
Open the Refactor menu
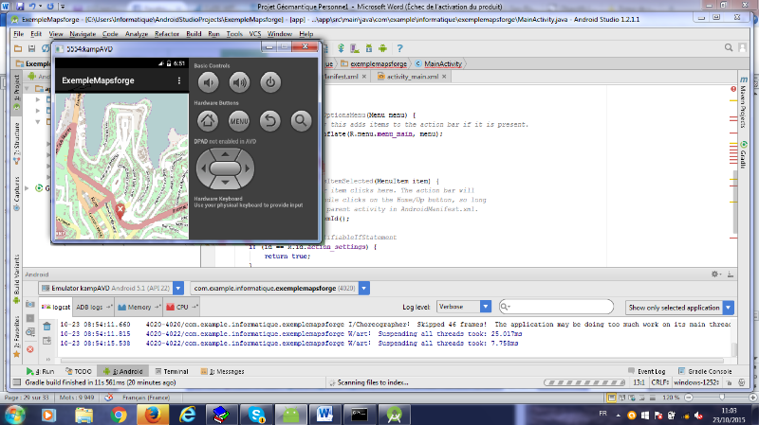(x=167, y=33)
